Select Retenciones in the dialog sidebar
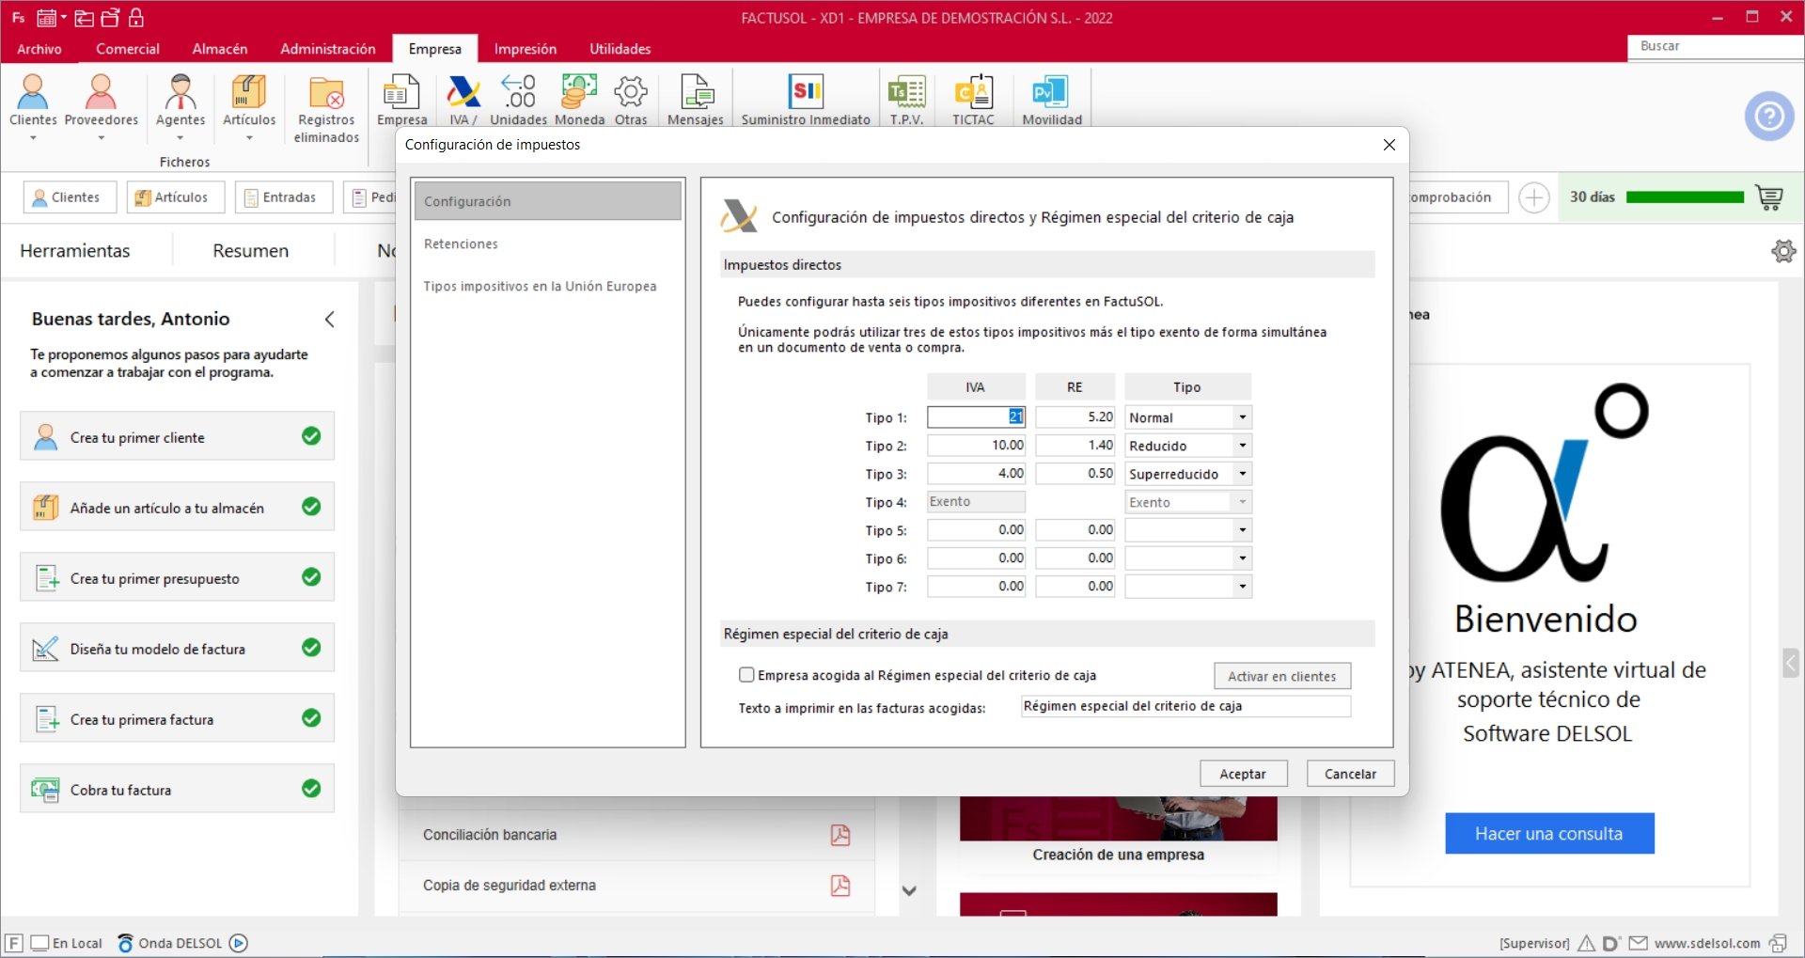Viewport: 1805px width, 958px height. 547,243
